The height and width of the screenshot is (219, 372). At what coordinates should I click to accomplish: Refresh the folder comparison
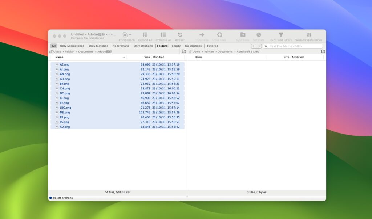[180, 35]
